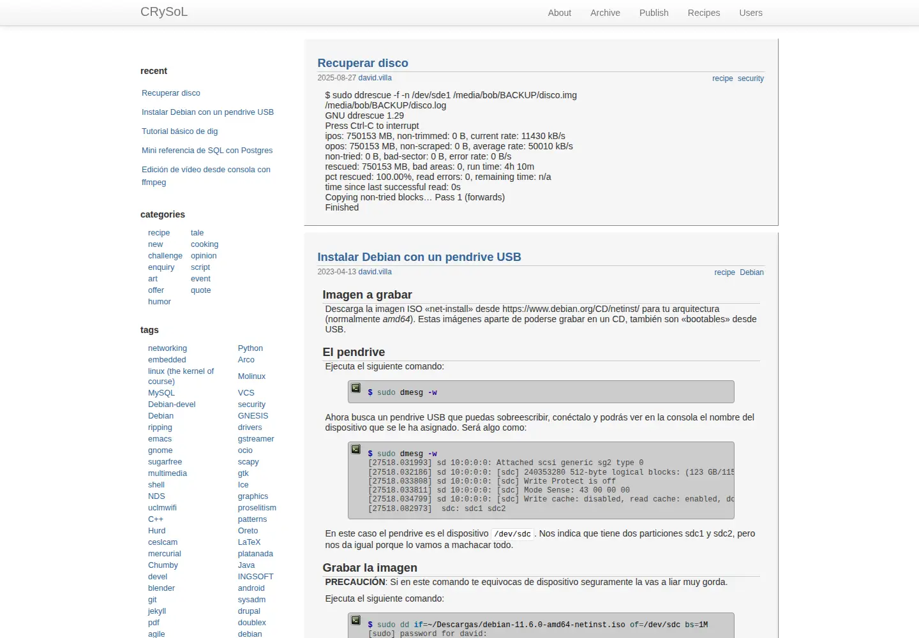The image size is (919, 638).
Task: Click the security tag on the Recuperar disco post
Action: (751, 78)
